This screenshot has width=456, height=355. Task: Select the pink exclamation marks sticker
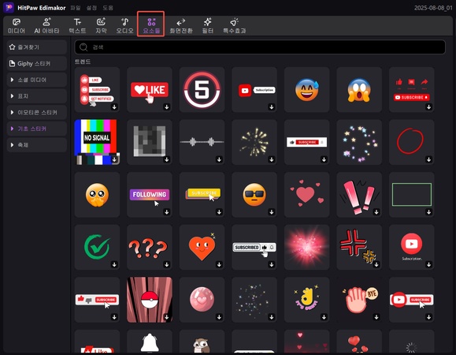pyautogui.click(x=359, y=195)
